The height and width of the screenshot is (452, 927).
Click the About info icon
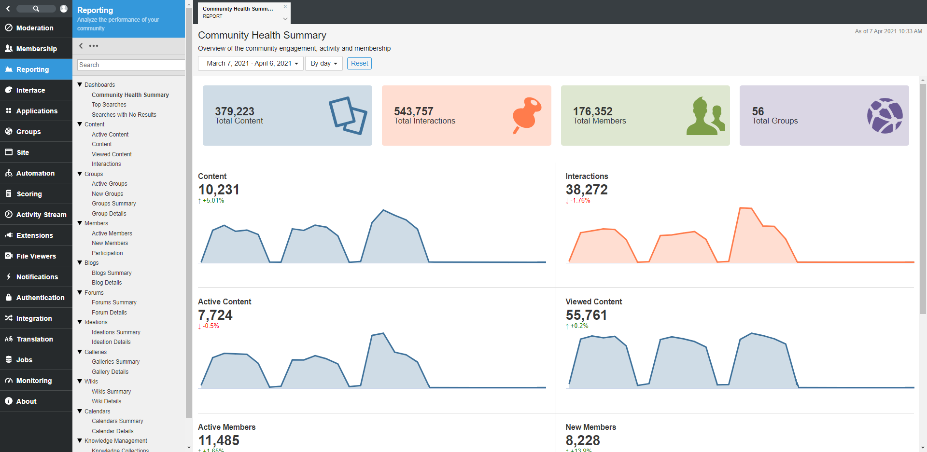point(9,401)
